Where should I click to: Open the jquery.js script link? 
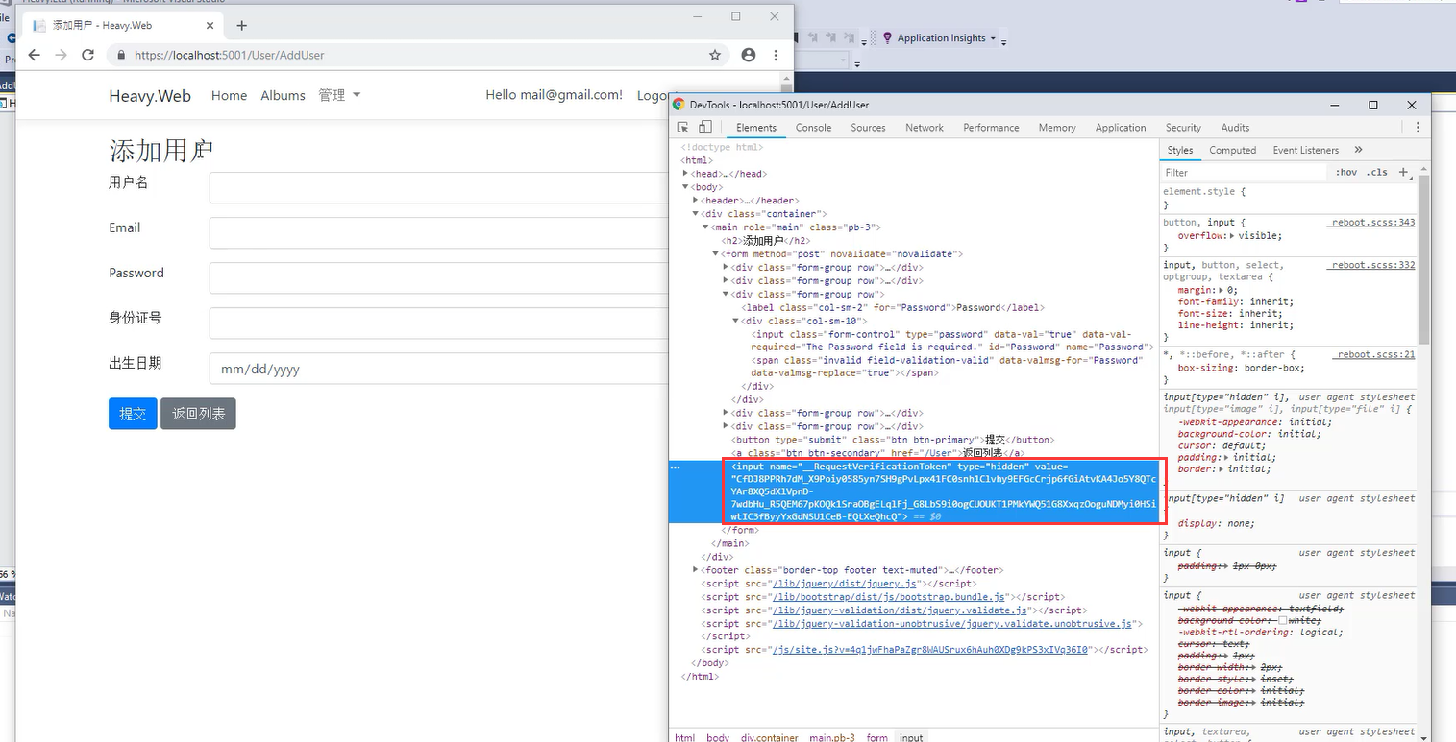(845, 584)
